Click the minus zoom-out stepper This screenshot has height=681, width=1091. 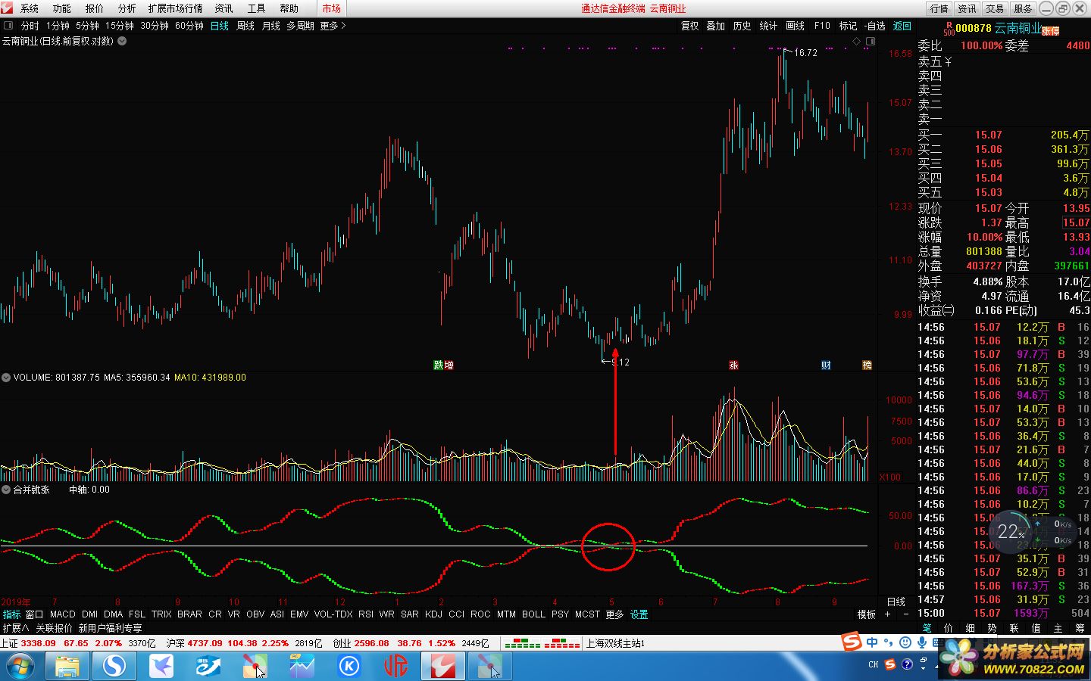tap(906, 614)
